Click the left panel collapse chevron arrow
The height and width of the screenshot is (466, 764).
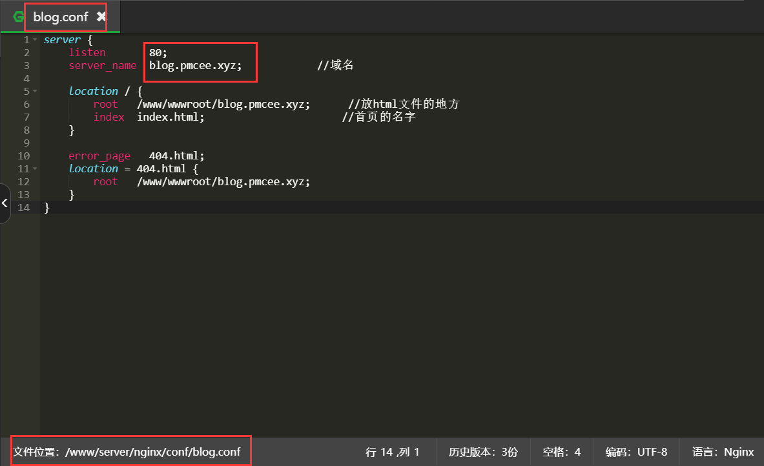click(5, 203)
